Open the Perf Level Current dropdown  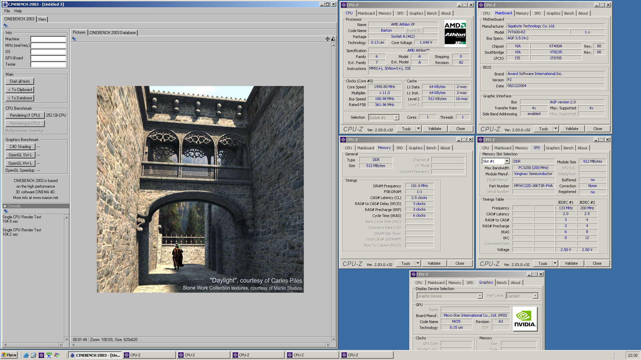pos(535,296)
